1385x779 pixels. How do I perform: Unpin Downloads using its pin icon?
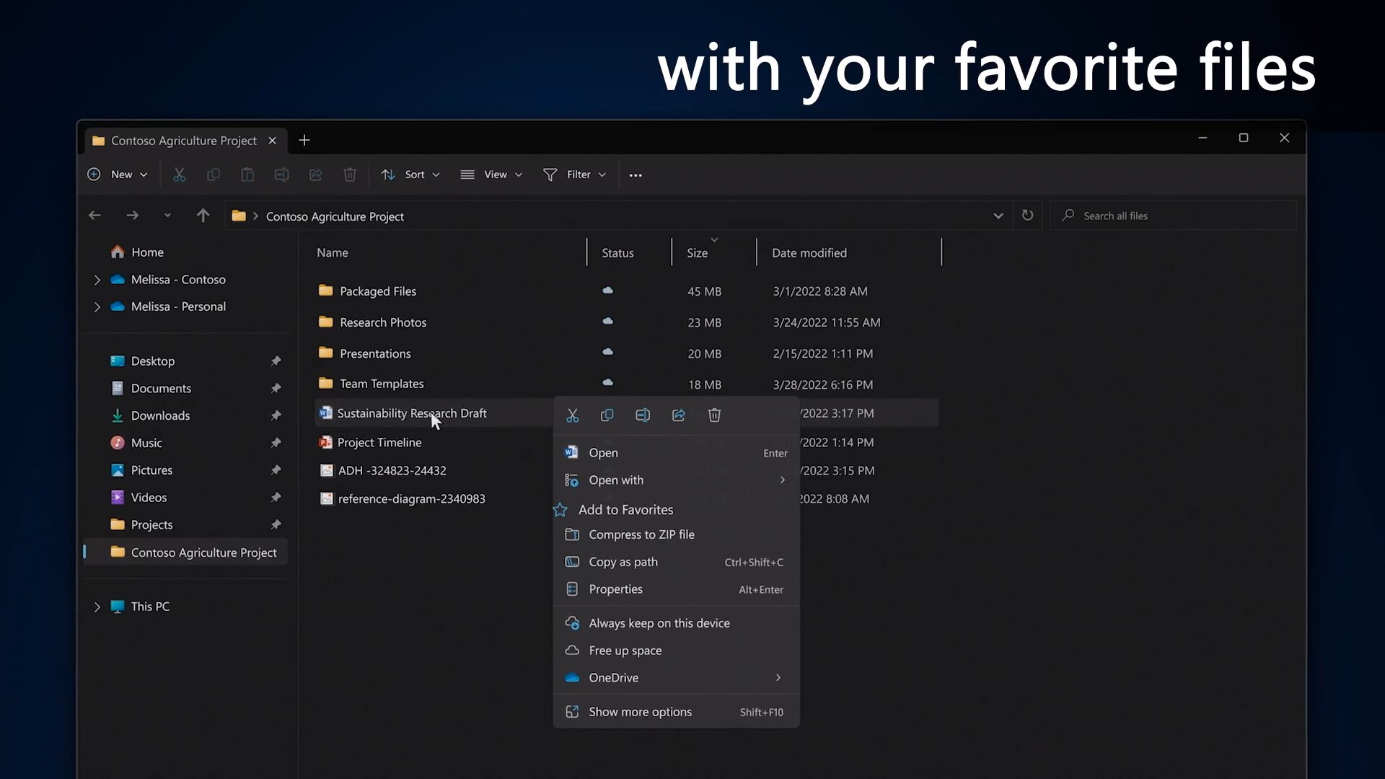pyautogui.click(x=276, y=415)
